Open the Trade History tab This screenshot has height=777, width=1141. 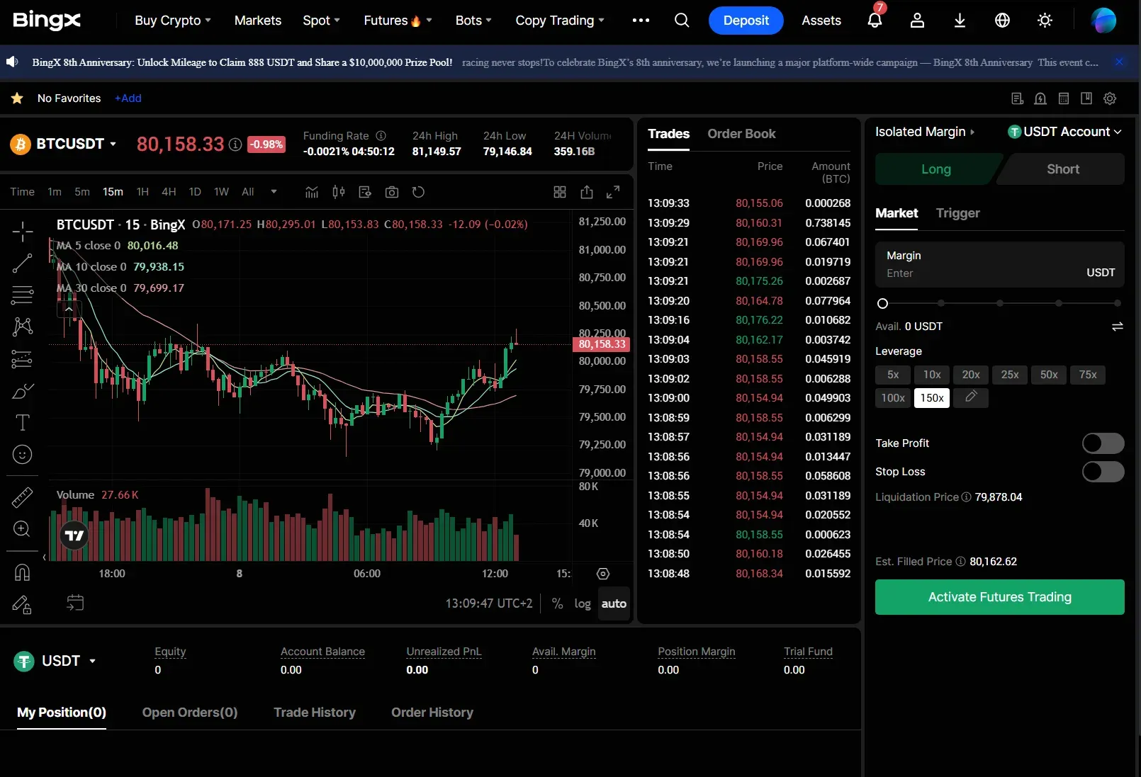coord(315,713)
